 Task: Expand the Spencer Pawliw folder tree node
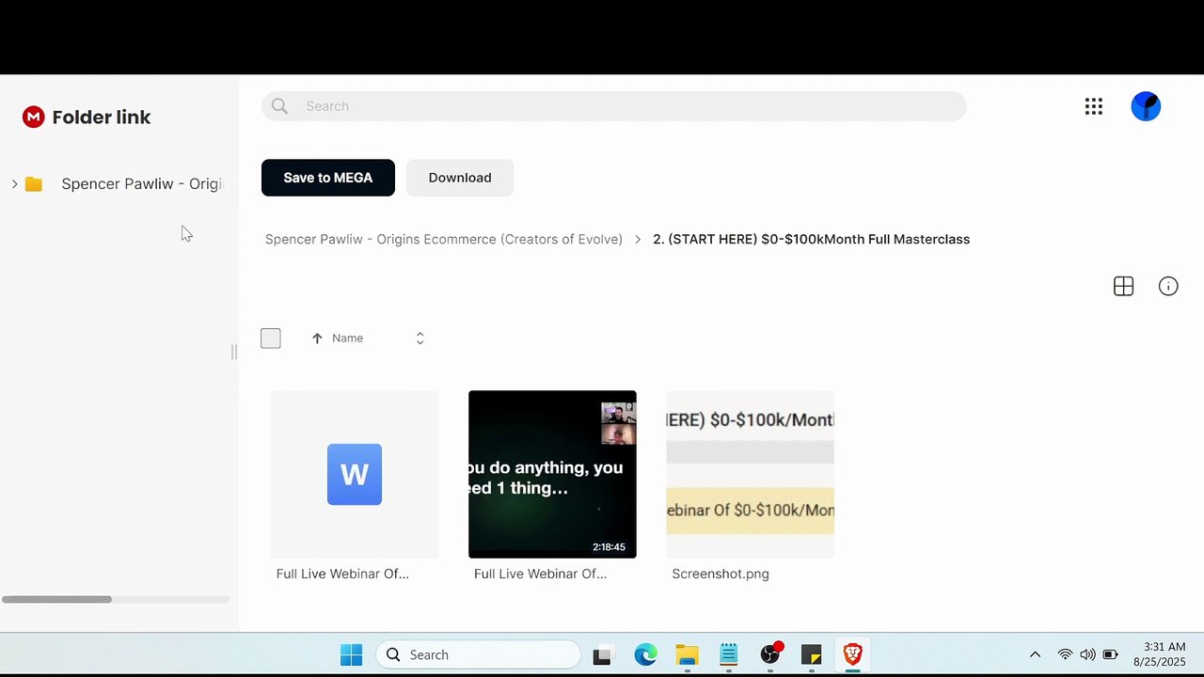click(14, 184)
